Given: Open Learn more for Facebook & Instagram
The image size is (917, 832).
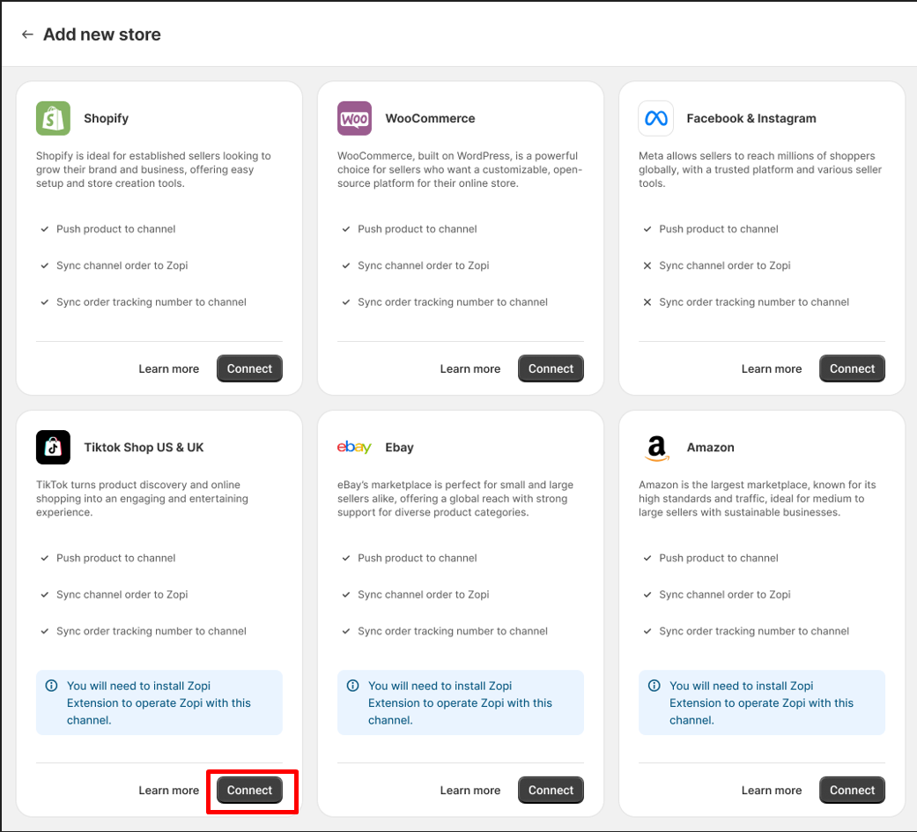Looking at the screenshot, I should pyautogui.click(x=772, y=368).
